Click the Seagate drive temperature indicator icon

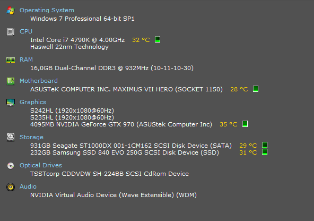(x=265, y=145)
